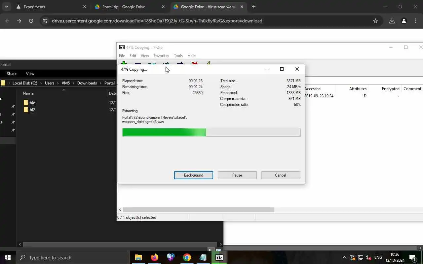This screenshot has width=423, height=264.
Task: Click '0 / 1 object(s) selected' status text
Action: click(137, 217)
